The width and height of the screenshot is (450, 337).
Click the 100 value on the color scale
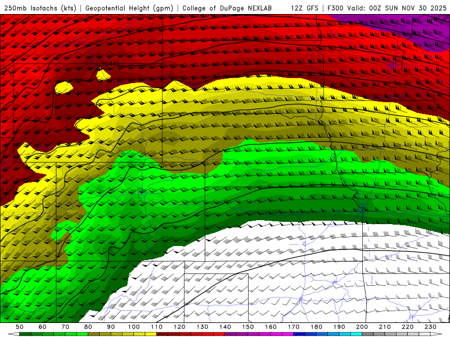[x=134, y=327]
